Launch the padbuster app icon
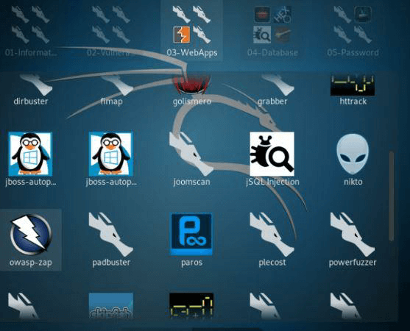 pyautogui.click(x=111, y=235)
